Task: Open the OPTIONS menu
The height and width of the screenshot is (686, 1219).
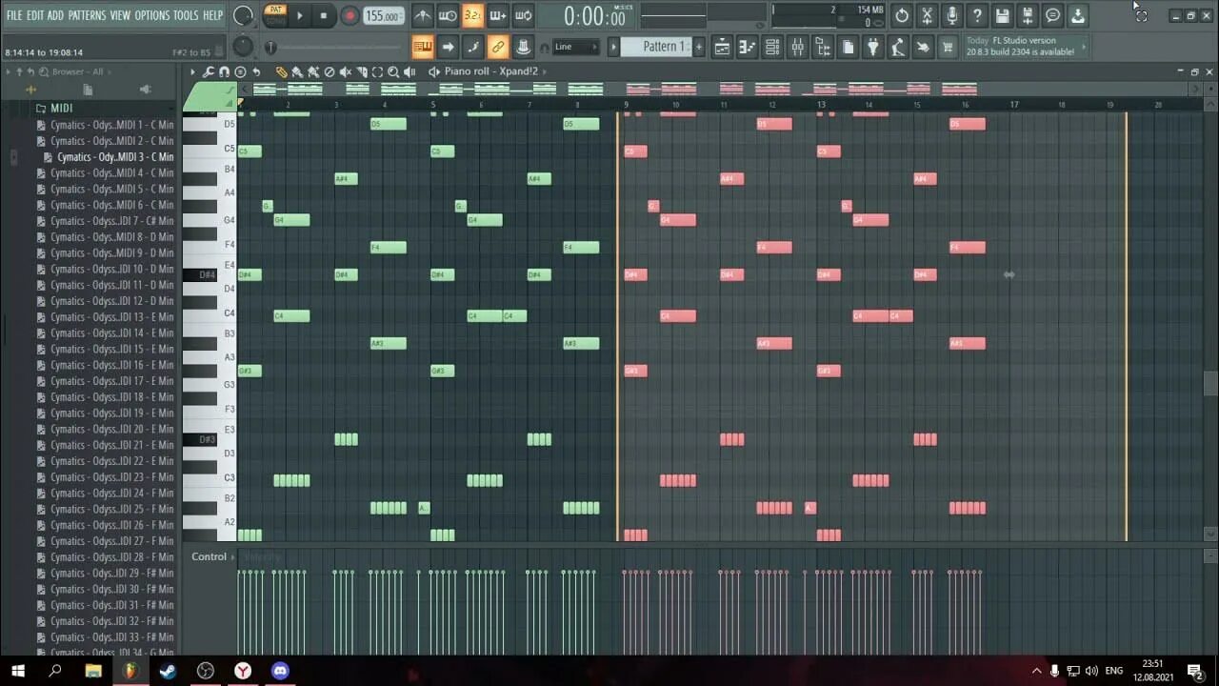Action: (x=151, y=15)
